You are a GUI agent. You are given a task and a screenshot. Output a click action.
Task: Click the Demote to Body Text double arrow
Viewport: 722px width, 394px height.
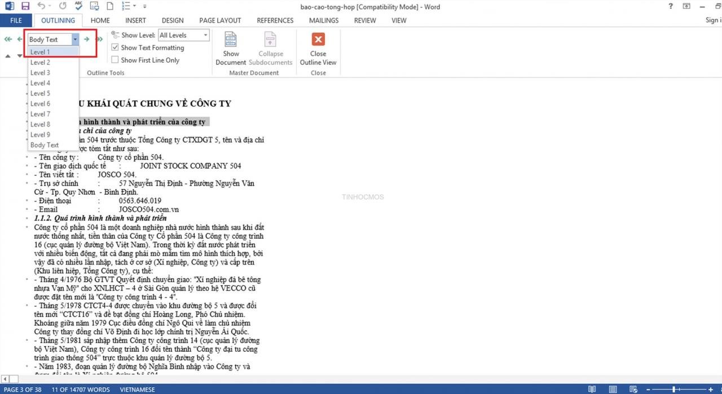tap(99, 40)
